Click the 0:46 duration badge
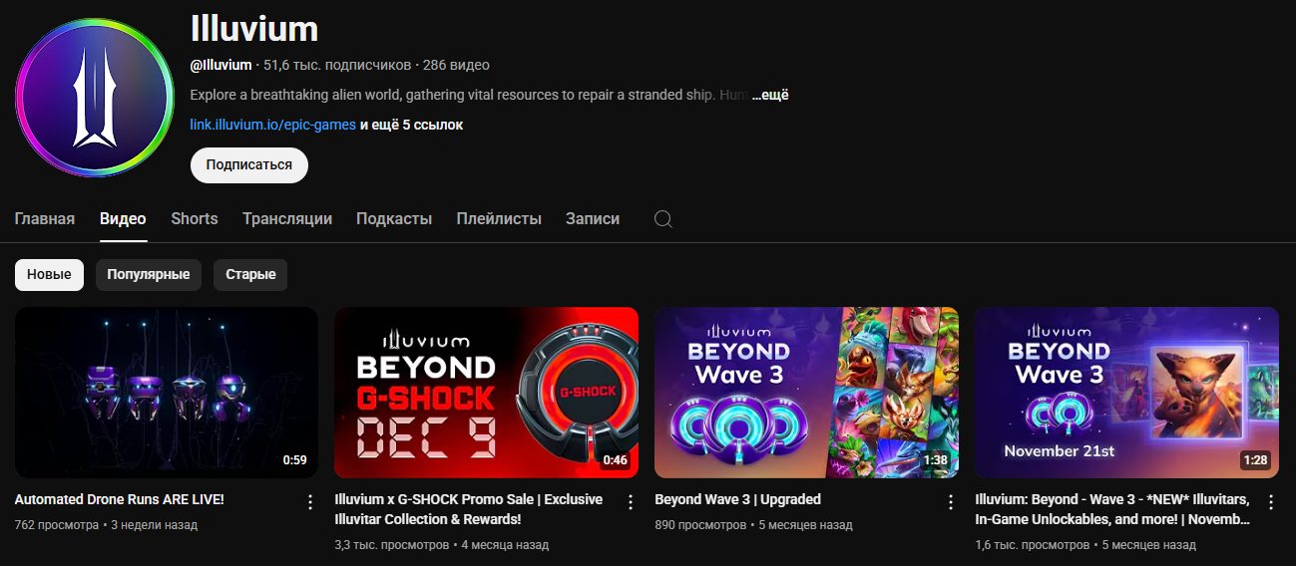The height and width of the screenshot is (566, 1296). [x=615, y=460]
